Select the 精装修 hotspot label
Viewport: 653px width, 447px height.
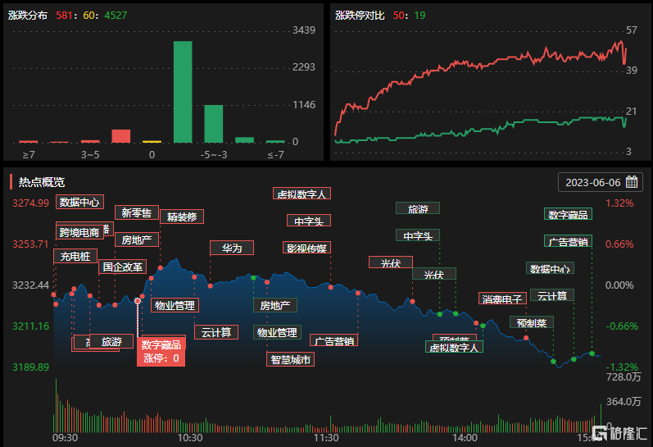click(182, 217)
